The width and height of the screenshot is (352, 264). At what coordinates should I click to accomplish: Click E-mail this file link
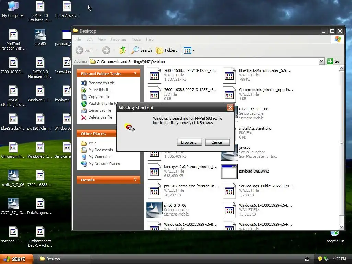tap(96, 110)
